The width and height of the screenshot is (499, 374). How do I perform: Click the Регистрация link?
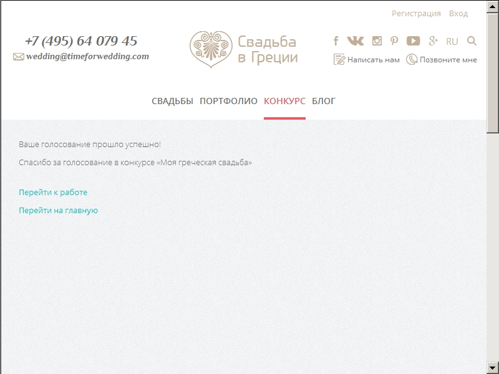tap(416, 14)
